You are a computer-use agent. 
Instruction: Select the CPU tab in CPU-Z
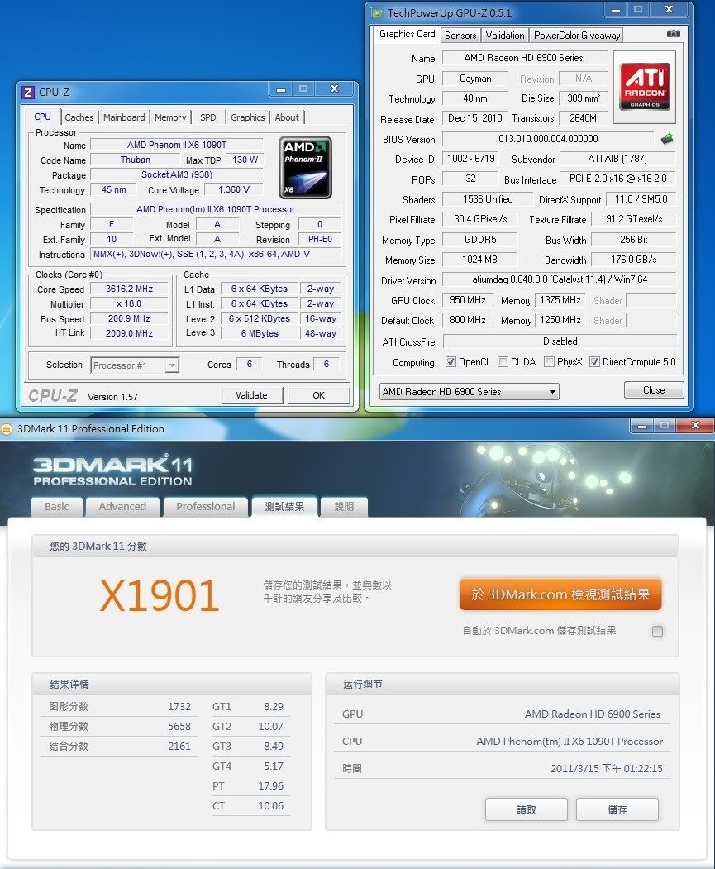43,117
